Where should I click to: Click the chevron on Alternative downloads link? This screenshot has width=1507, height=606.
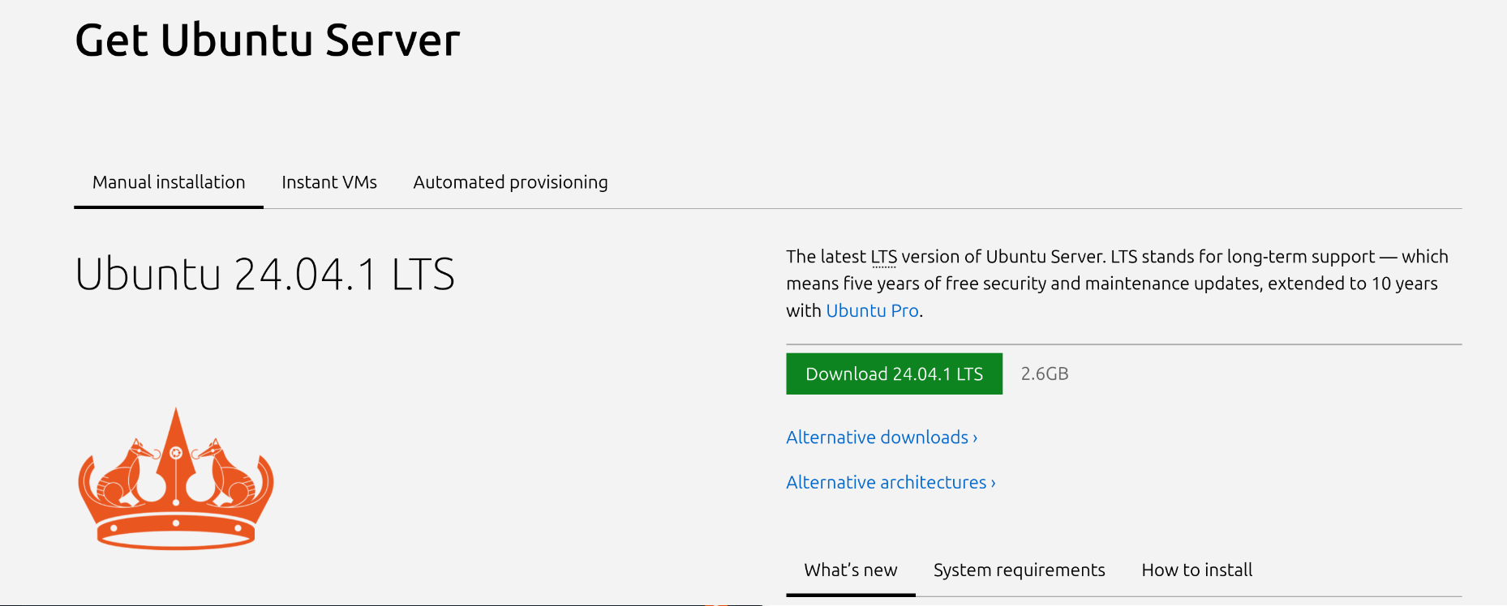coord(973,437)
